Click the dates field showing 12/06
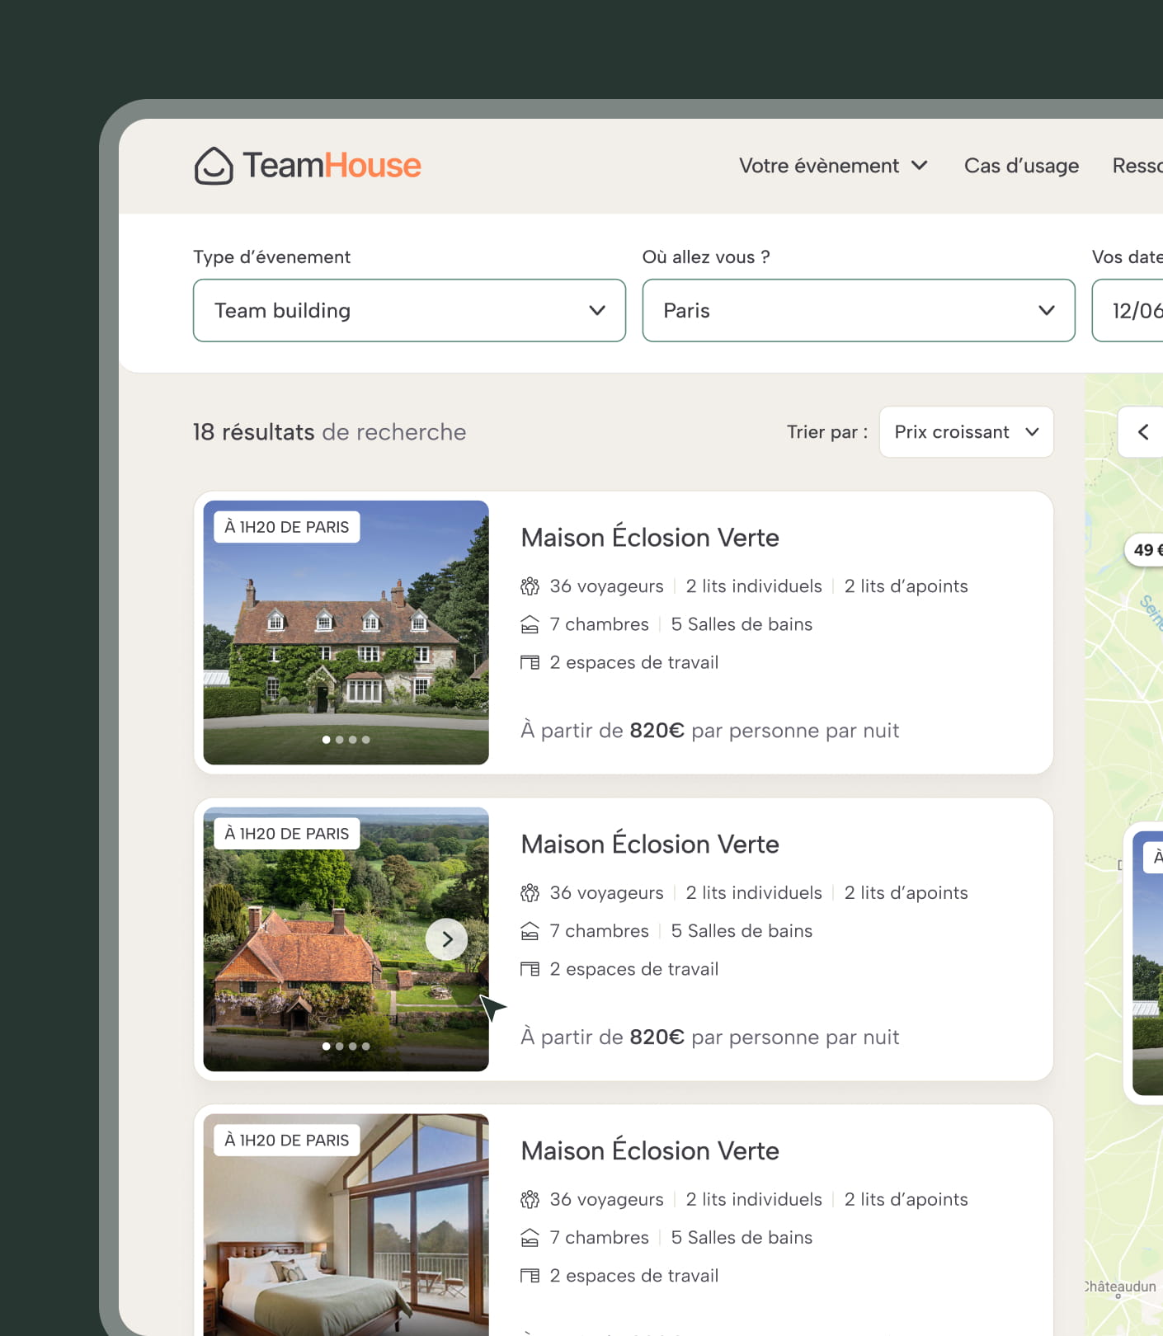Screen dimensions: 1163x1336 coord(1128,310)
